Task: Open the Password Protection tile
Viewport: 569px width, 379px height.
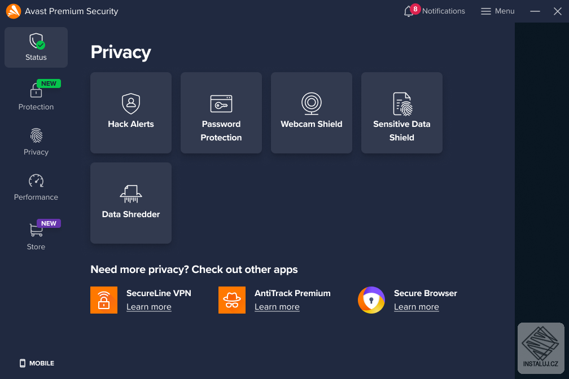Action: tap(221, 113)
